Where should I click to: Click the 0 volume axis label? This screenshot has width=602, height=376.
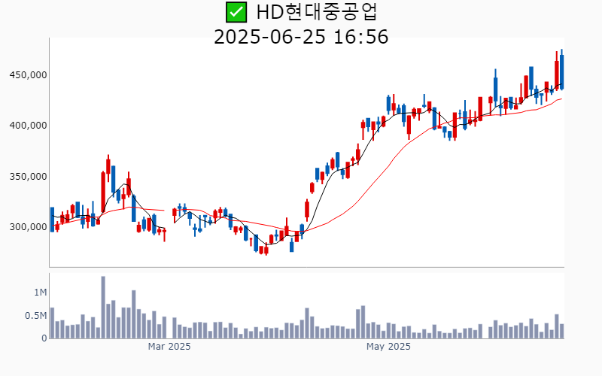click(x=44, y=338)
